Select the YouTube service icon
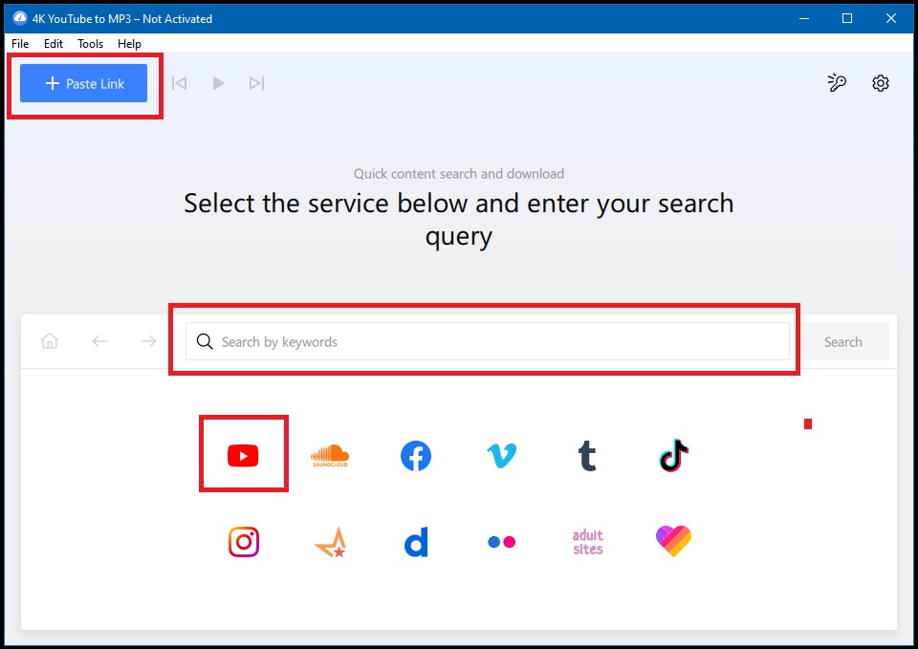This screenshot has width=918, height=649. point(243,455)
